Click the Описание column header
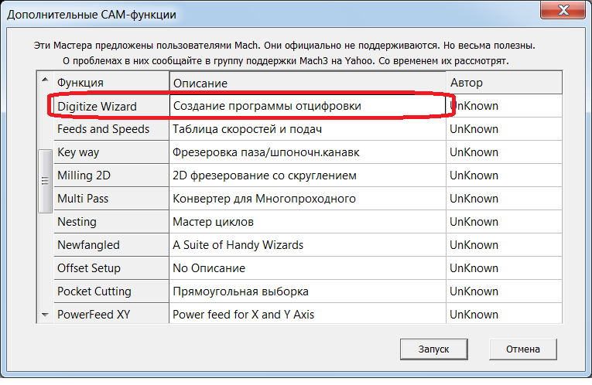 point(308,83)
